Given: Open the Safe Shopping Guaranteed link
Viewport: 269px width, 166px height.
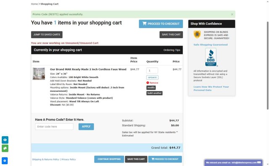Looking at the screenshot, I should (x=211, y=45).
